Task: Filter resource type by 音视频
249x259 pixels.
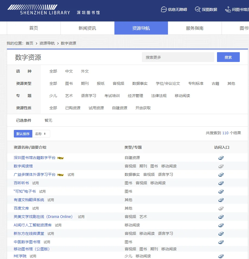Action: coord(119,83)
